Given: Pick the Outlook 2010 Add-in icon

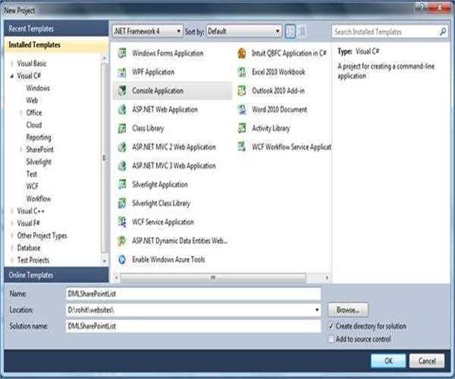Looking at the screenshot, I should tap(241, 91).
